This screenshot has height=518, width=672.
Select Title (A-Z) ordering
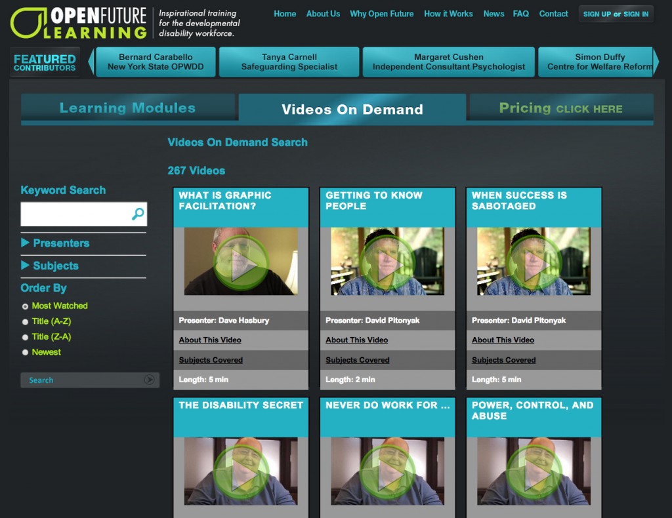pyautogui.click(x=26, y=321)
